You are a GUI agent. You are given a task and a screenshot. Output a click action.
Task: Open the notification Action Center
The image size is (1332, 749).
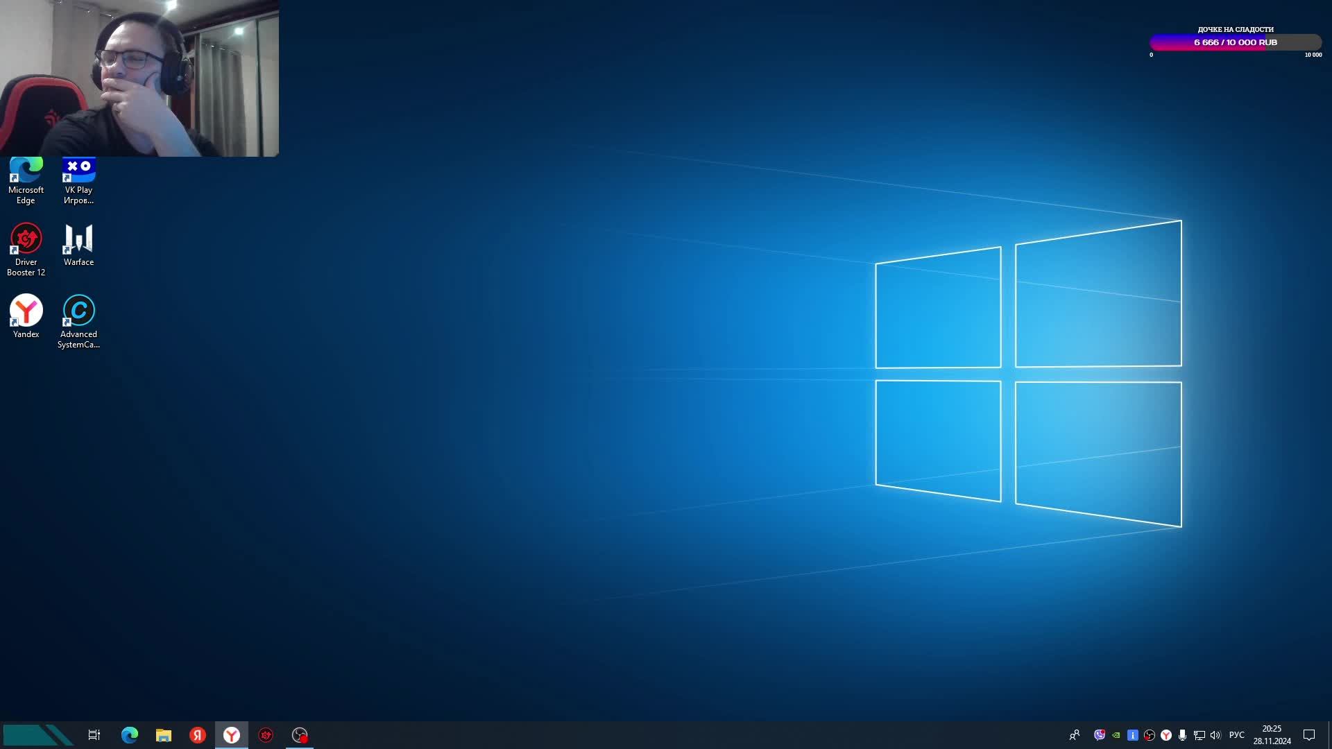pos(1309,735)
